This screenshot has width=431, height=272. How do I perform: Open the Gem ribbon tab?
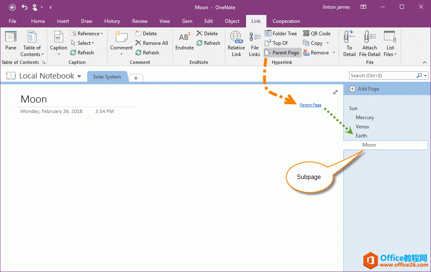pyautogui.click(x=187, y=21)
